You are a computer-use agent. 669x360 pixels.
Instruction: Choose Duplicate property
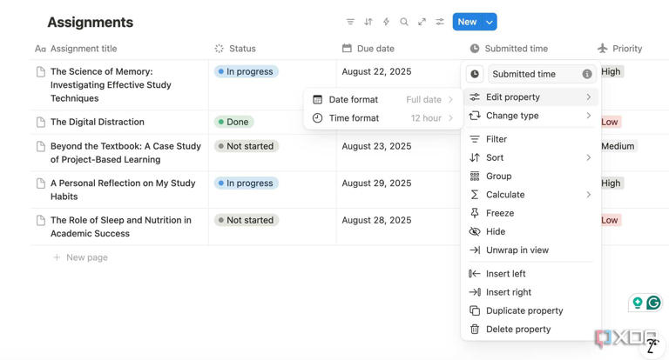530,310
